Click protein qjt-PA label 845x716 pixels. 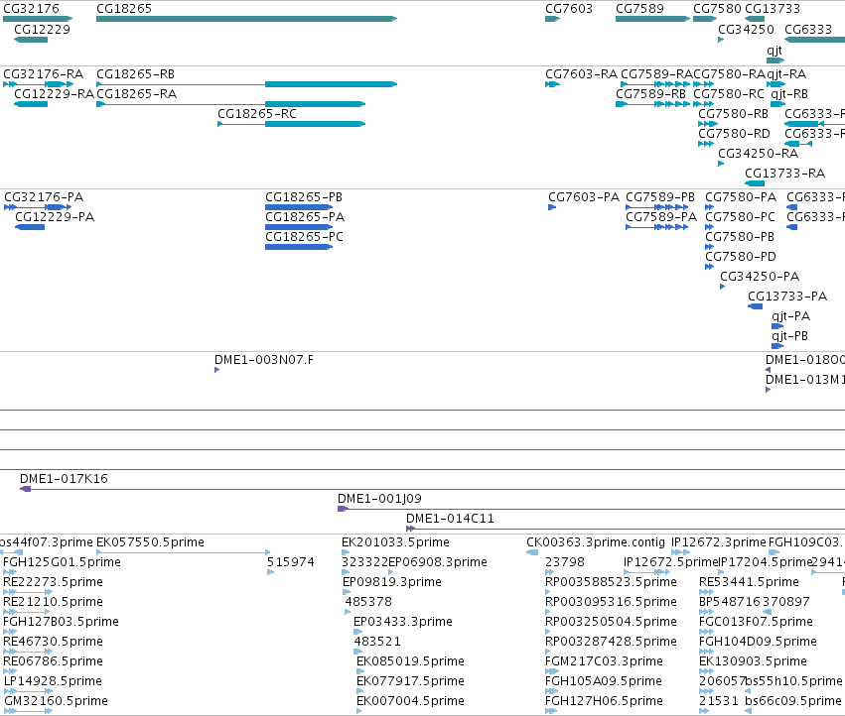pos(791,316)
